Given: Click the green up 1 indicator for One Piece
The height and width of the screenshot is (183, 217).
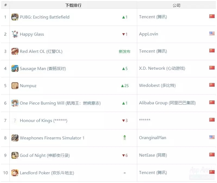Looking at the screenshot, I should [x=125, y=103].
